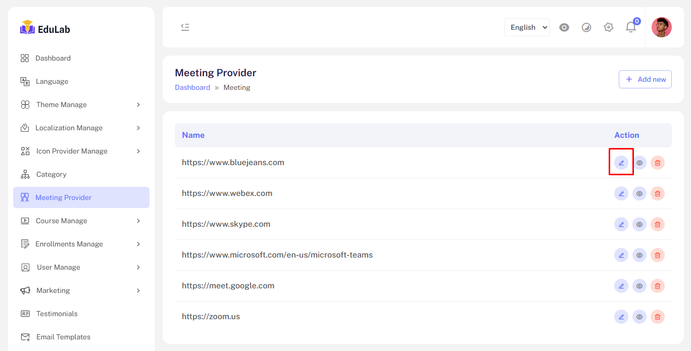Toggle dark mode icon in header

pyautogui.click(x=586, y=27)
